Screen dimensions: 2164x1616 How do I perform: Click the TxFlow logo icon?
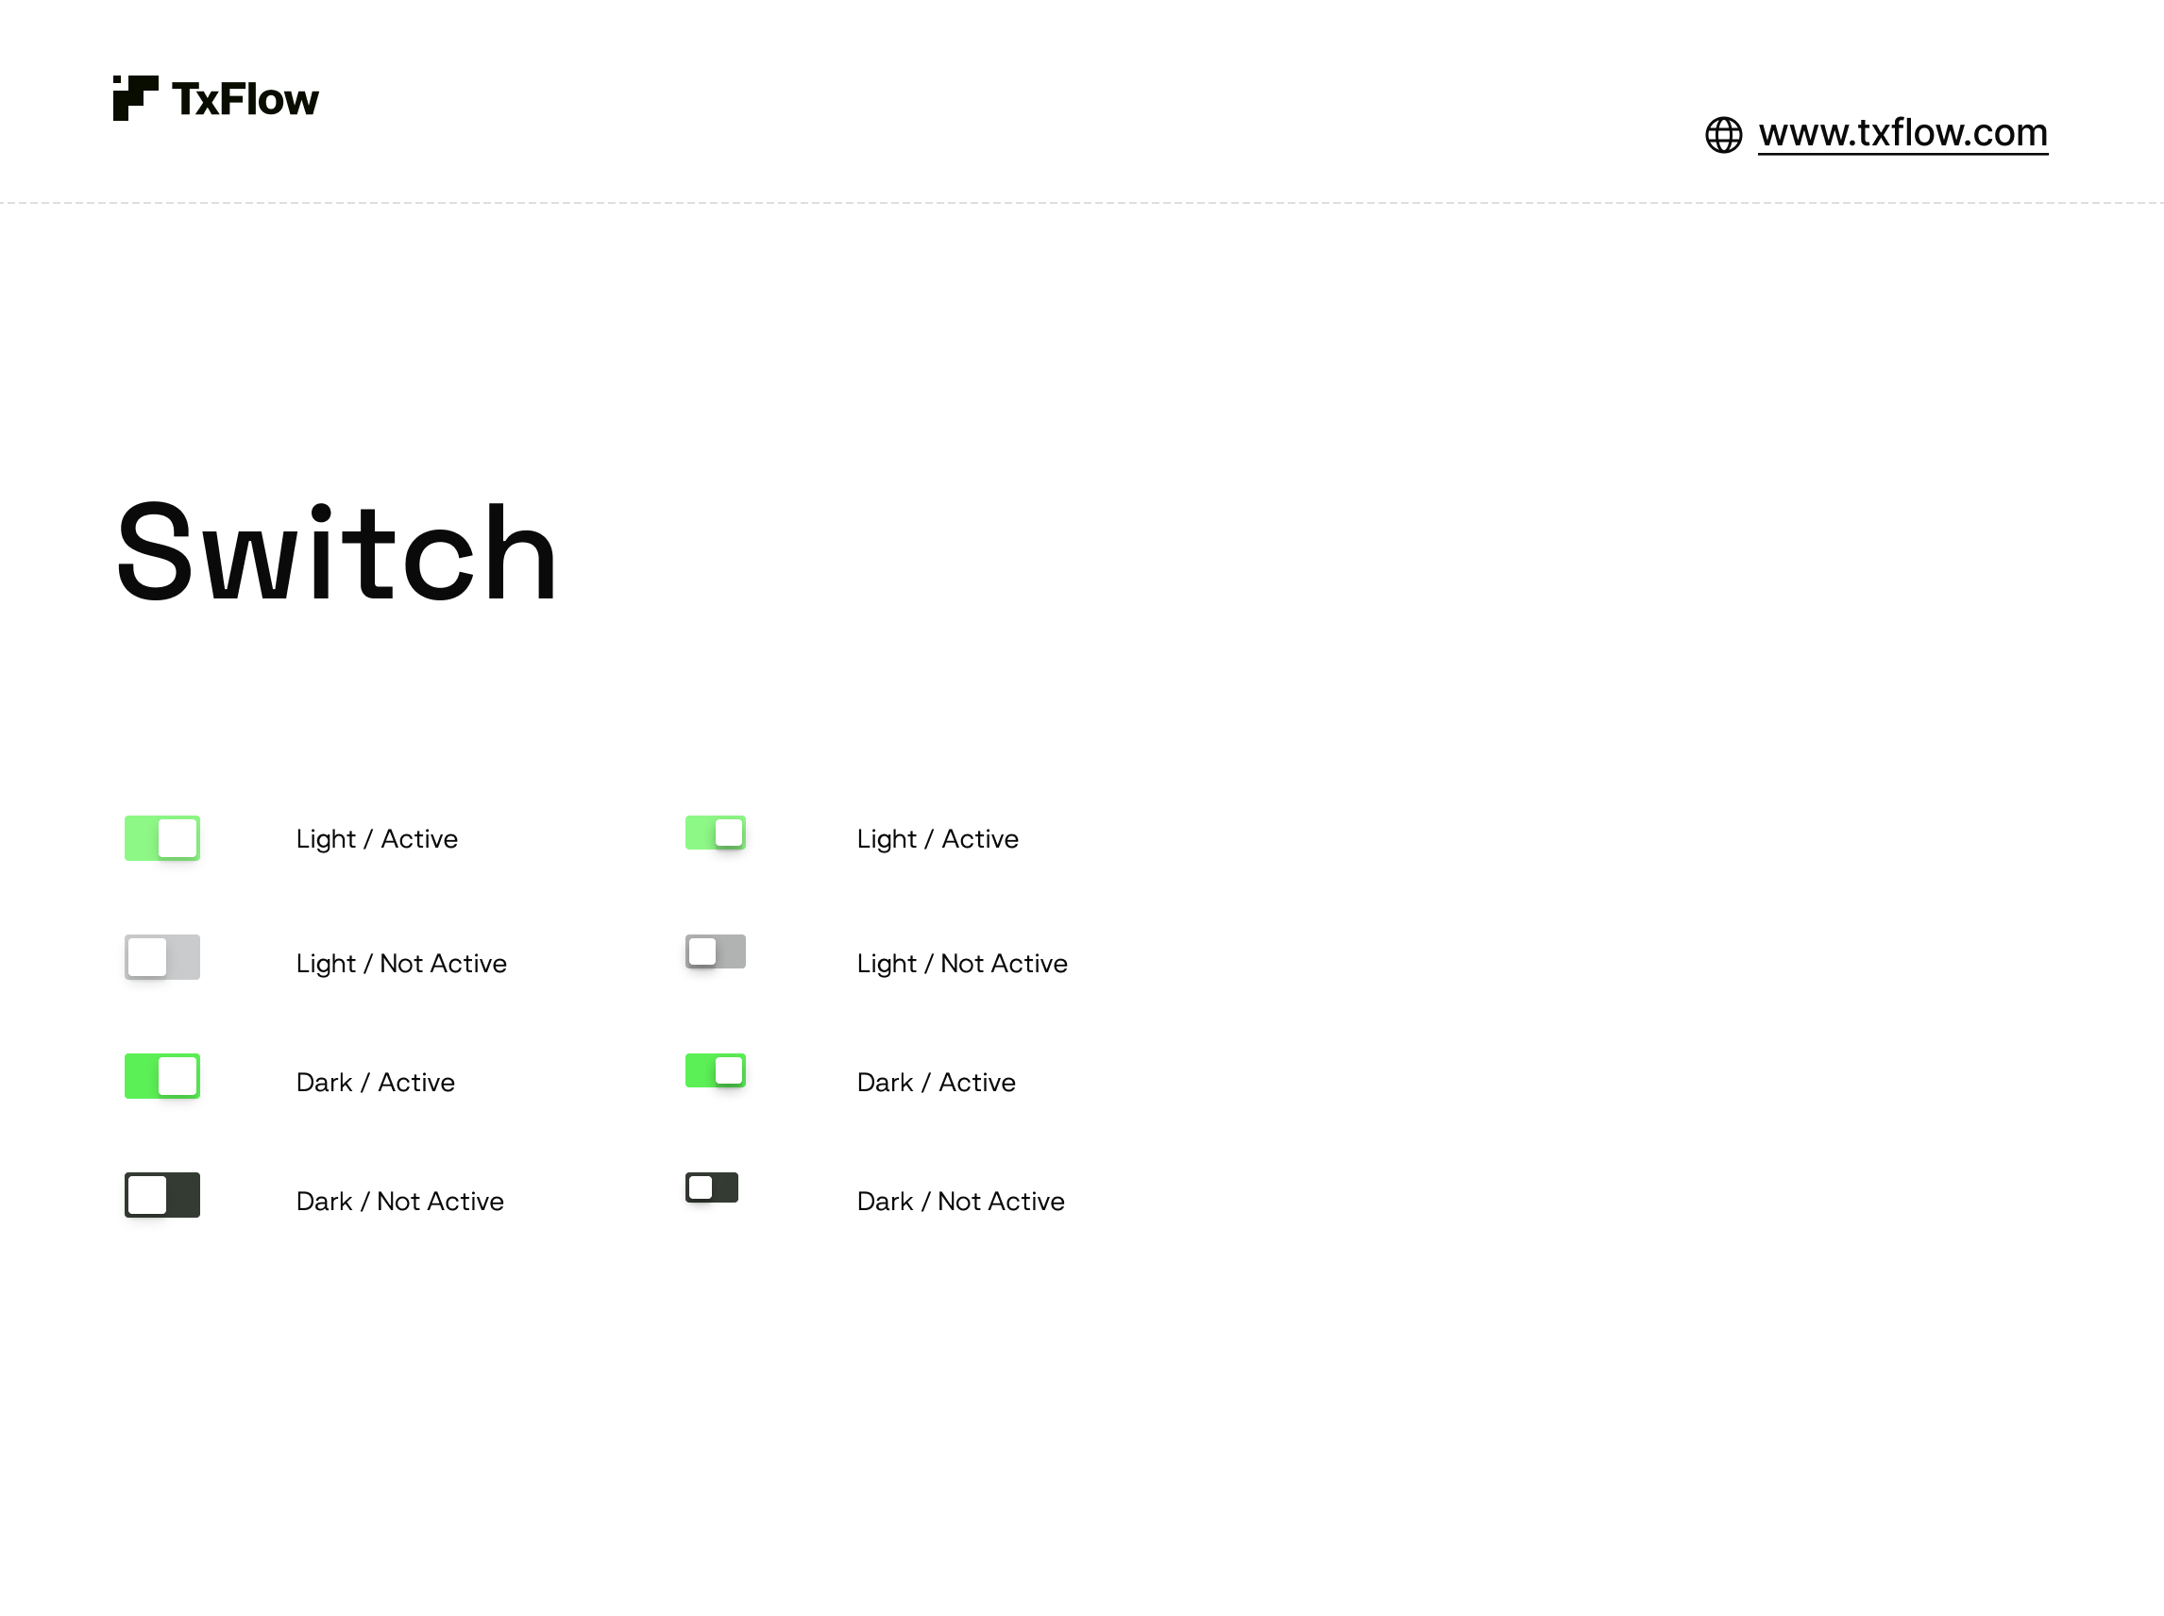[x=137, y=96]
